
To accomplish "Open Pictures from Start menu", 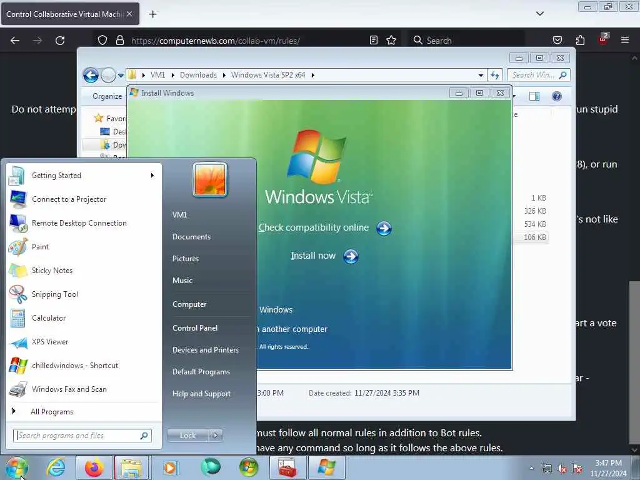I will point(186,259).
